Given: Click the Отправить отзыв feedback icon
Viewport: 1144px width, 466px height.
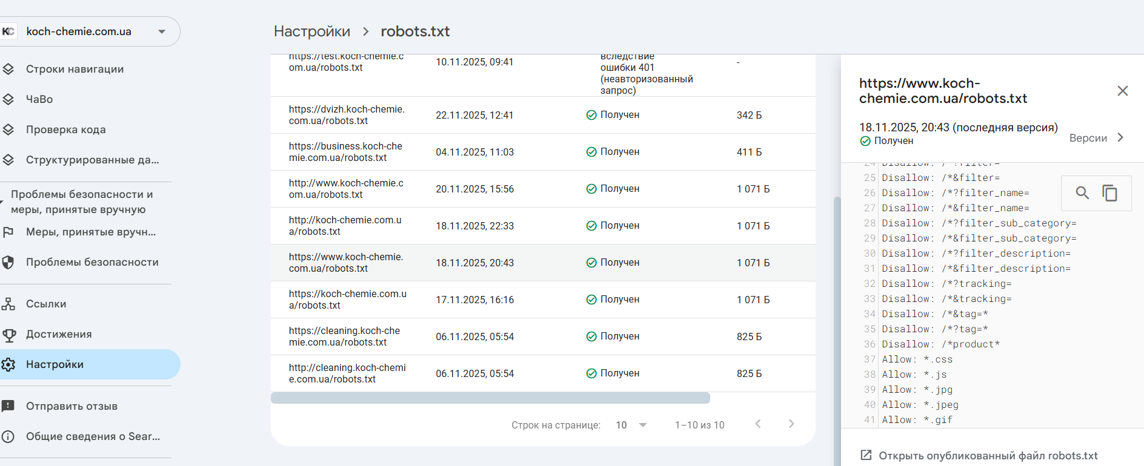Looking at the screenshot, I should coord(8,406).
